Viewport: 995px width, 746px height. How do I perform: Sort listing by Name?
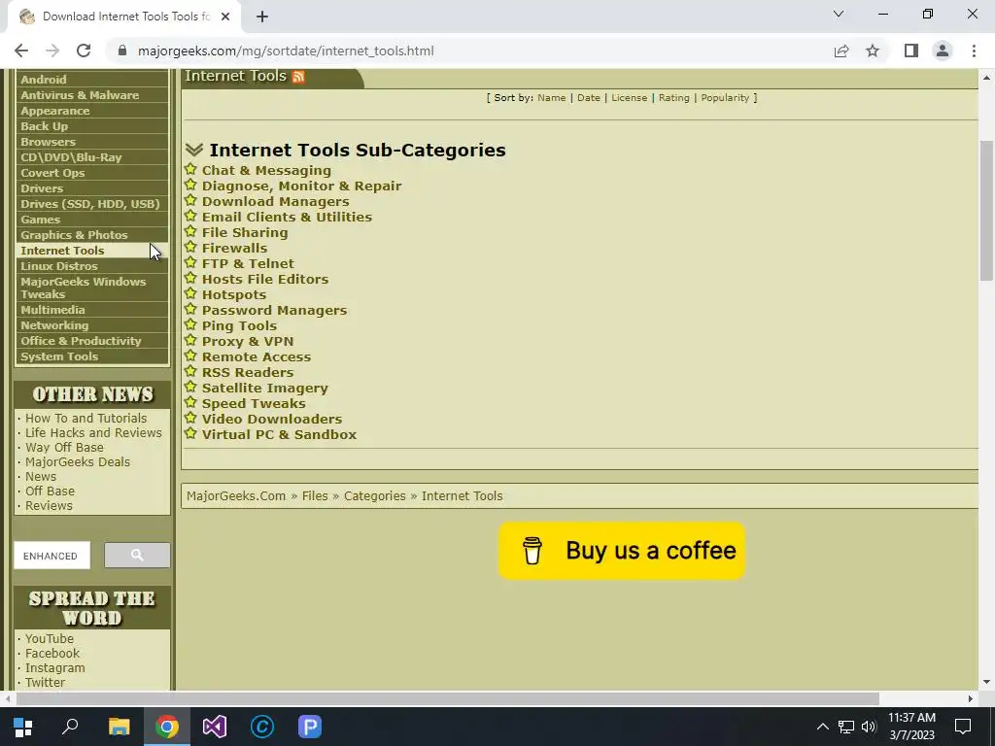pos(552,98)
